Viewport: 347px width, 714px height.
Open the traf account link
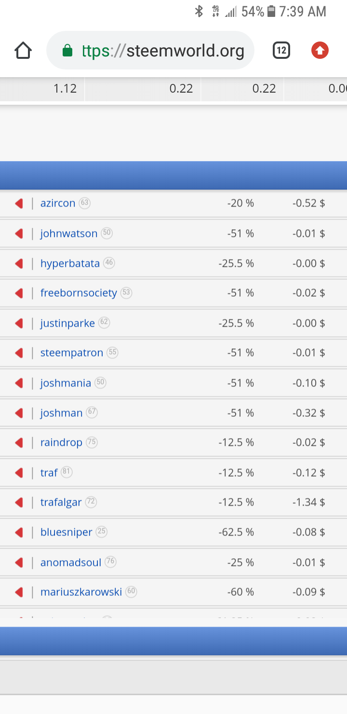coord(49,473)
